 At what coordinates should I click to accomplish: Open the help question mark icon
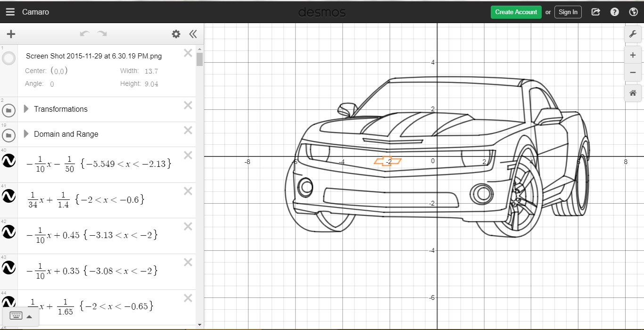click(614, 11)
